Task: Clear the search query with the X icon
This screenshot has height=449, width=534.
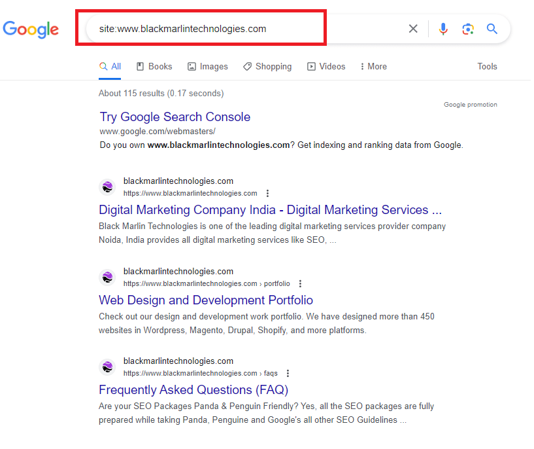Action: 413,29
